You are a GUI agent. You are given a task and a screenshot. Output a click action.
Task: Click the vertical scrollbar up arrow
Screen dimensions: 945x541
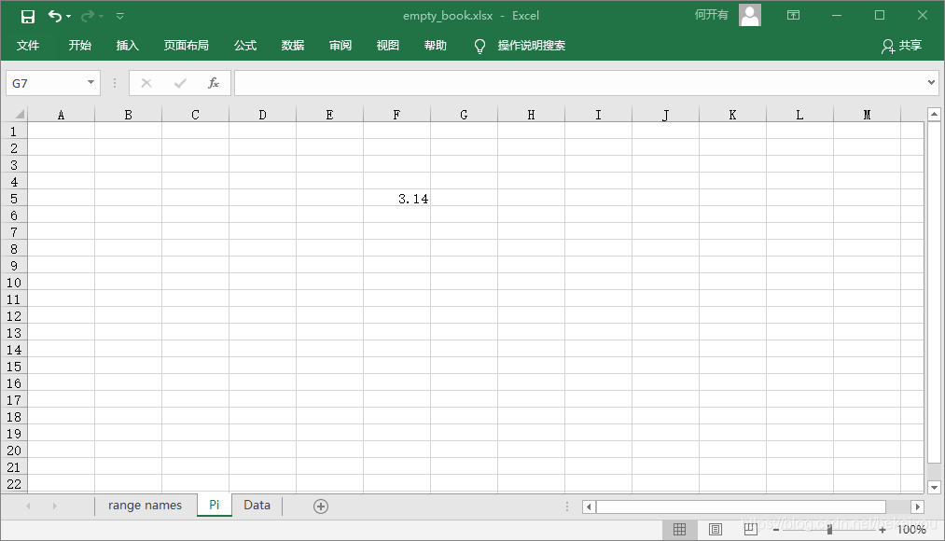click(934, 114)
